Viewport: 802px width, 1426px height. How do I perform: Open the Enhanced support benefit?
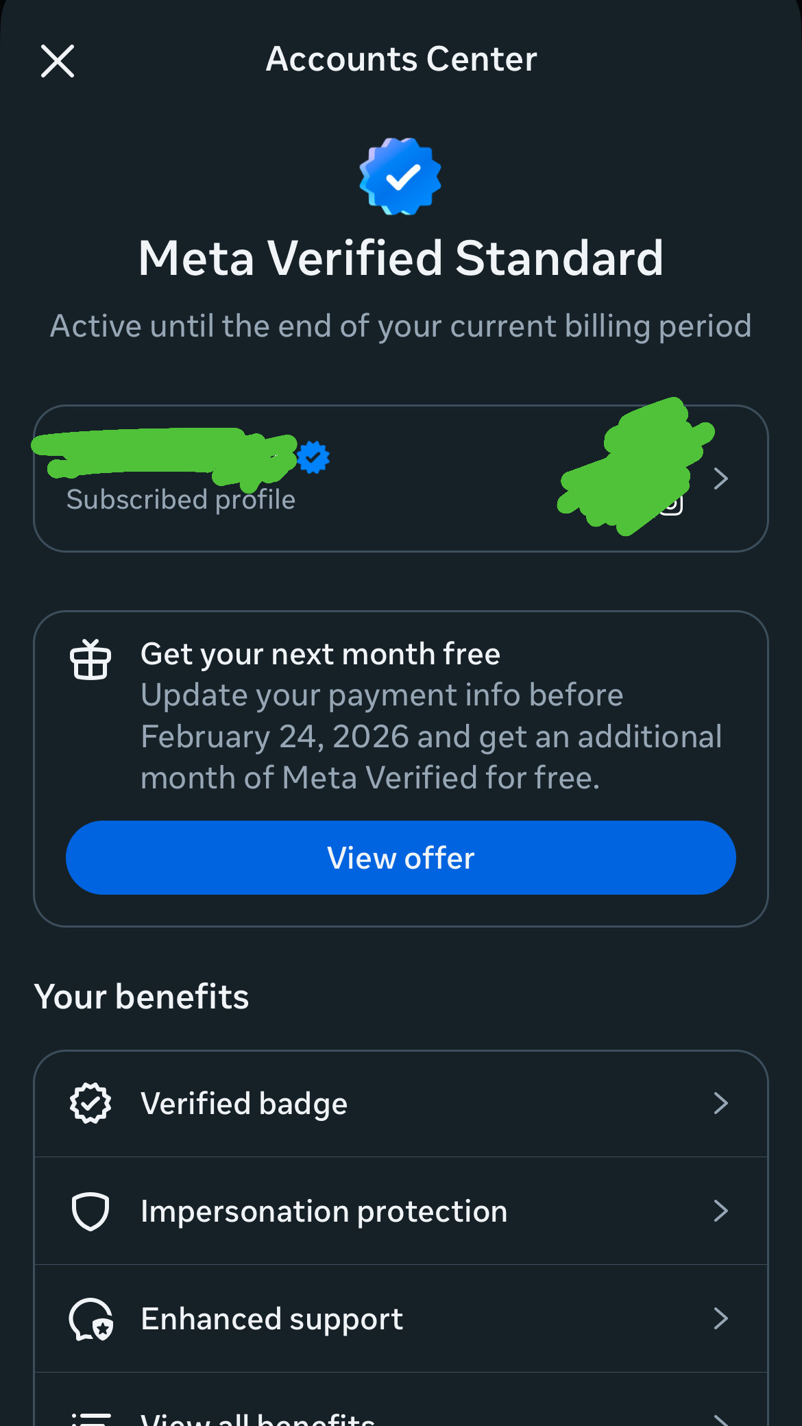[271, 1319]
